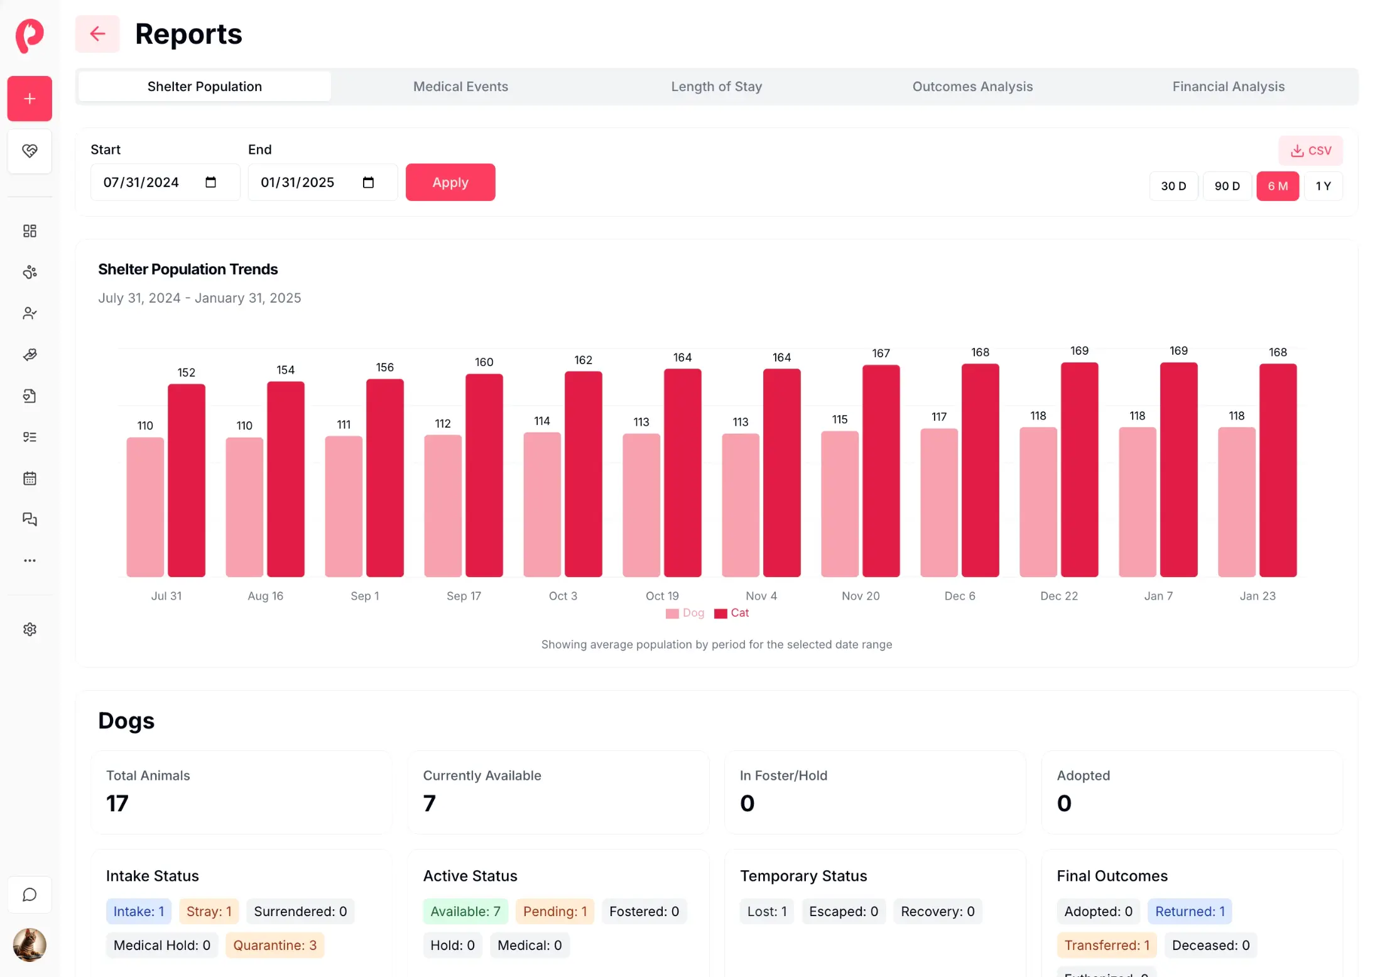Click the 'Deceased: 0' badge
1397x977 pixels.
(1211, 945)
